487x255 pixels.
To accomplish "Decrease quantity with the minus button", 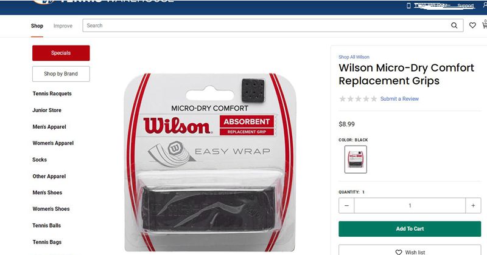I will (x=346, y=205).
